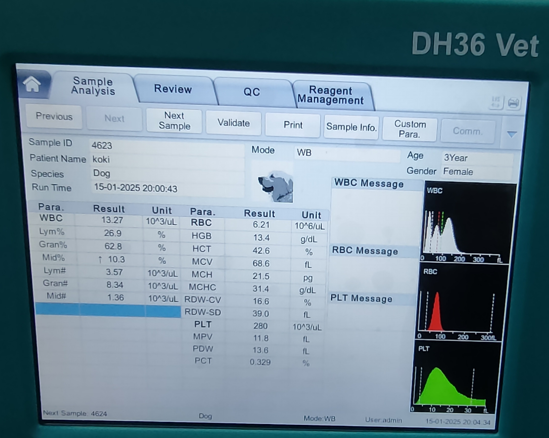Select the HGB result 13.4
549x438 pixels.
pos(261,238)
